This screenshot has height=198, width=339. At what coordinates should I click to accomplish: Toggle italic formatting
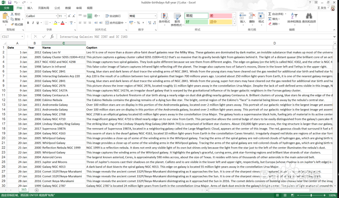(33, 23)
